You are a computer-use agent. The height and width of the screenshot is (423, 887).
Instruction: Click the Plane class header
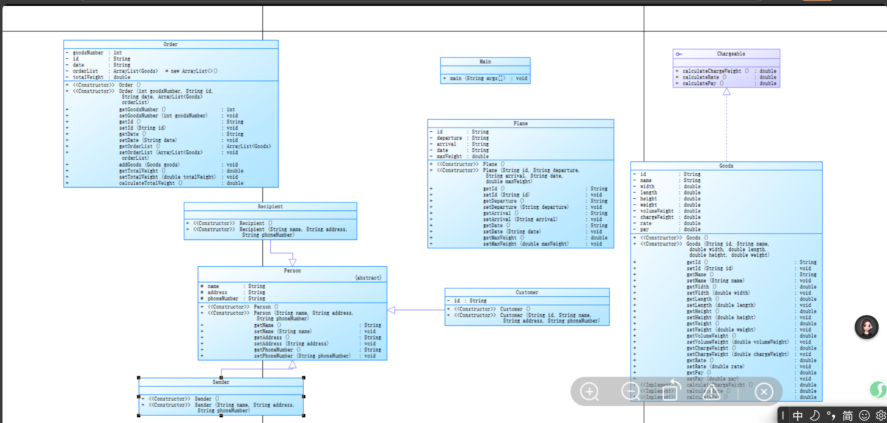pyautogui.click(x=520, y=123)
